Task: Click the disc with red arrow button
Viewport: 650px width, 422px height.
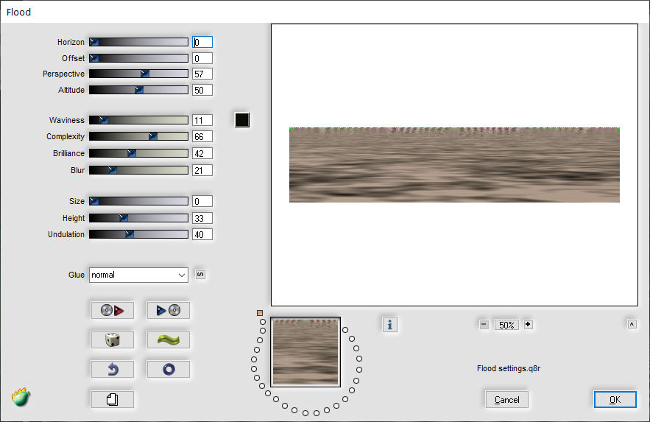Action: click(x=113, y=310)
